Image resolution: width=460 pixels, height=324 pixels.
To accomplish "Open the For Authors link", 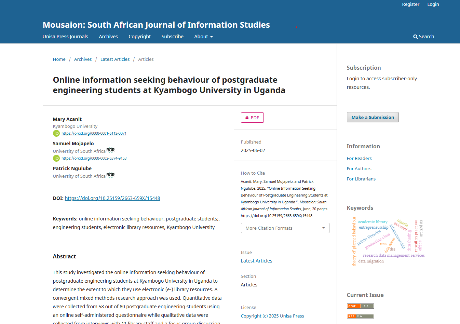I will click(359, 168).
